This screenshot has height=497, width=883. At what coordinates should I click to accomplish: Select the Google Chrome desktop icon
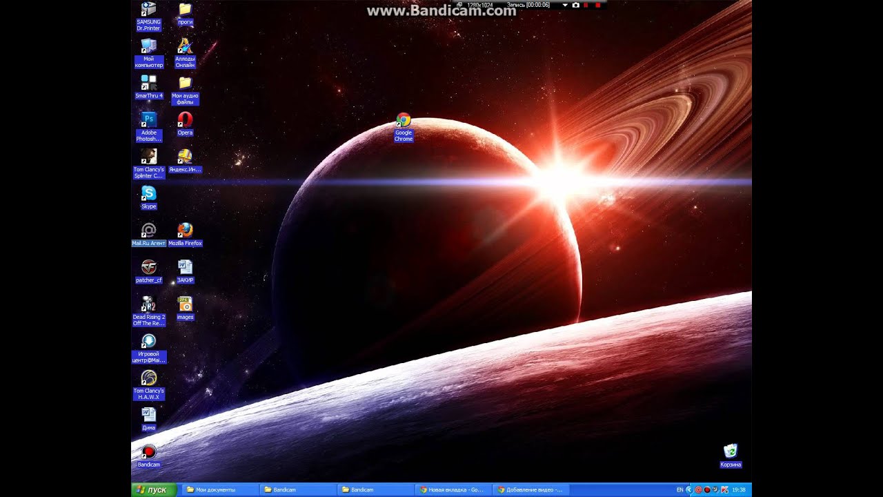[404, 128]
